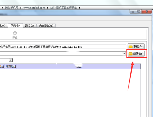Image resolution: width=153 pixels, height=117 pixels.
Task: Minimize the flash tool window
Action: click(x=133, y=12)
